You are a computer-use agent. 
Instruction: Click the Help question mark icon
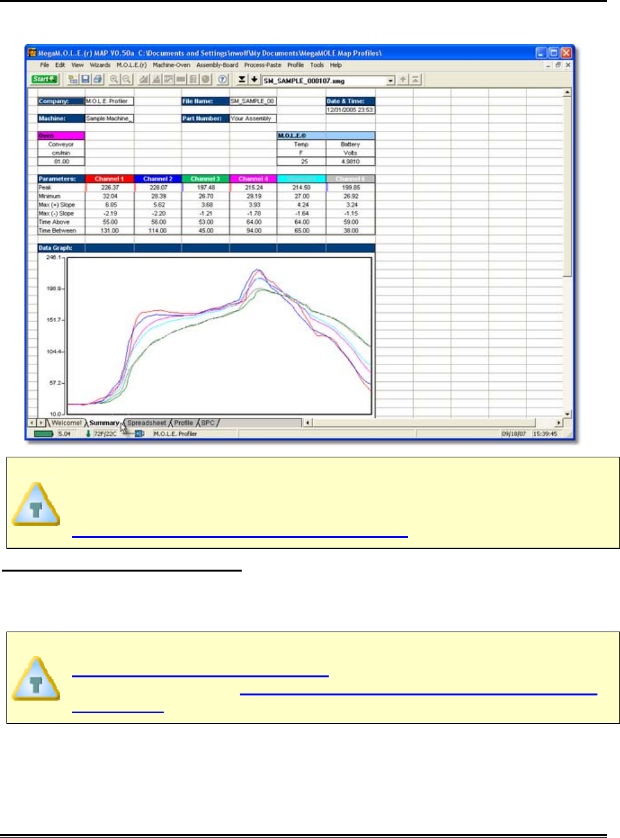point(222,79)
